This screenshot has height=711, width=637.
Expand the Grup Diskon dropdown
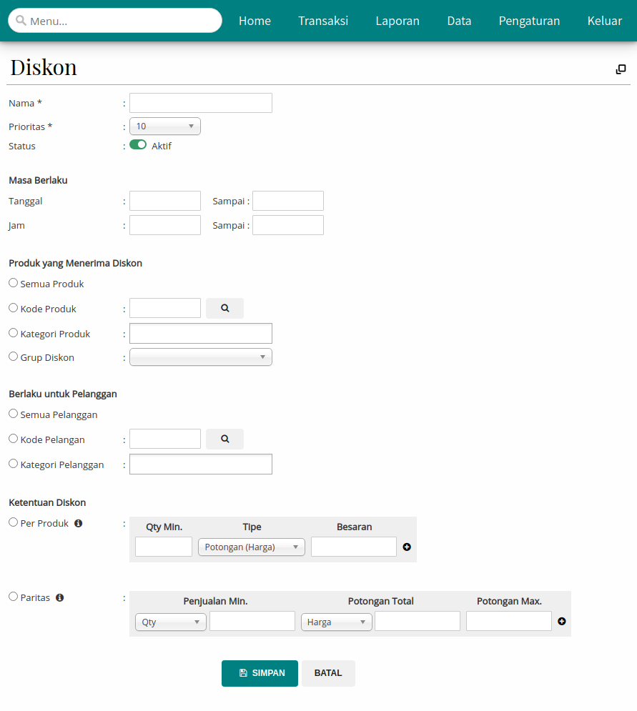(200, 357)
